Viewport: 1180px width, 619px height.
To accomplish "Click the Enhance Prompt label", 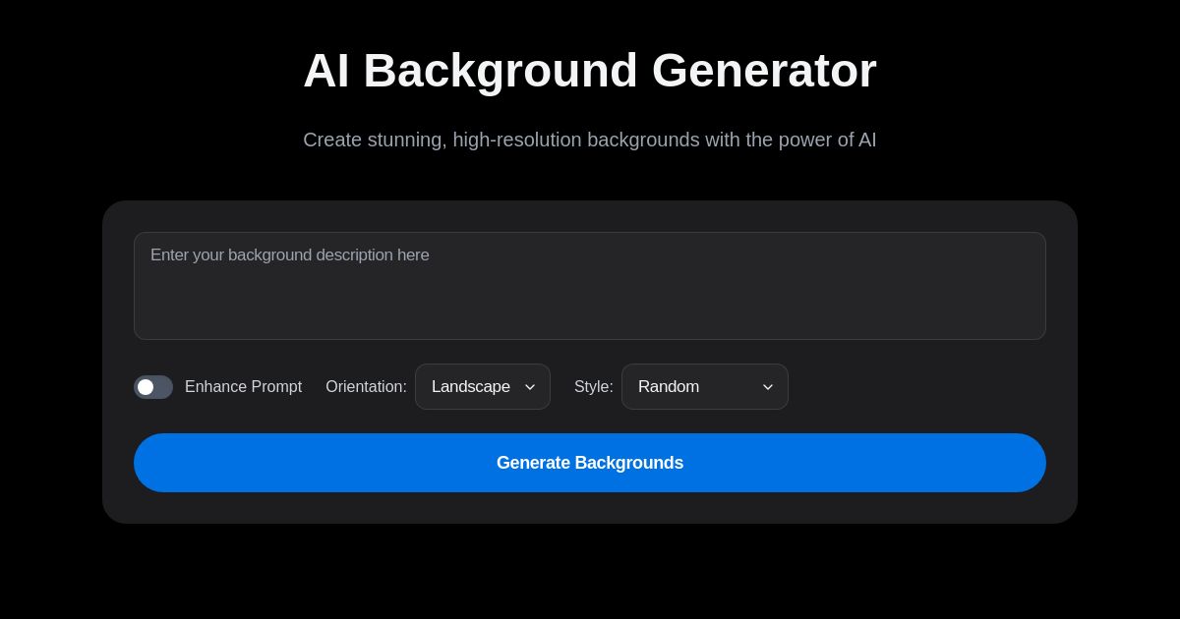I will pos(243,387).
